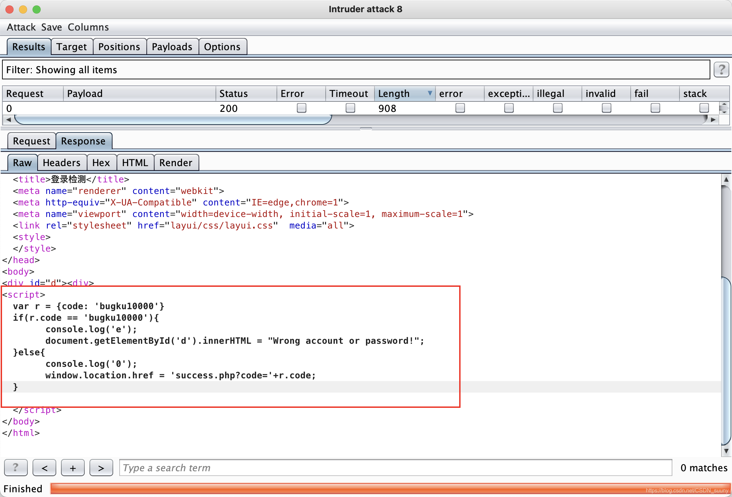Open search help question mark button
The width and height of the screenshot is (732, 497).
pos(16,468)
